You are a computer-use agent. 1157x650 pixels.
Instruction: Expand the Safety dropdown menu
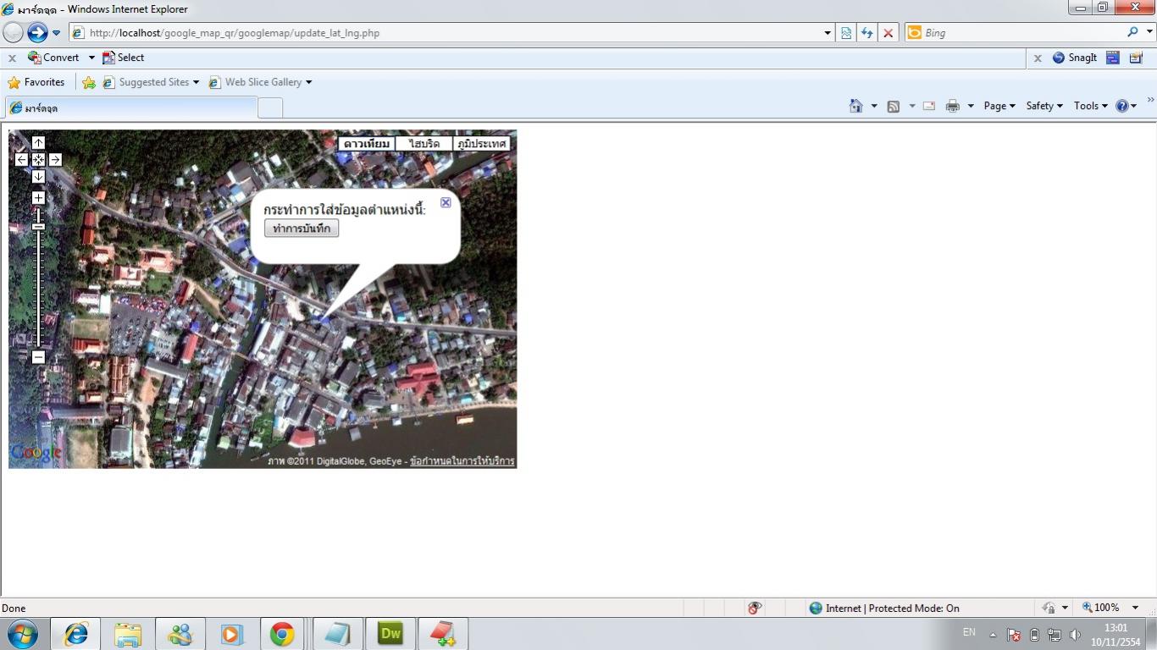tap(1044, 106)
